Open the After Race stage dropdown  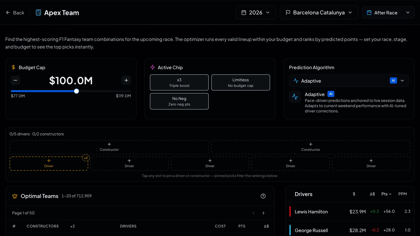click(x=388, y=12)
